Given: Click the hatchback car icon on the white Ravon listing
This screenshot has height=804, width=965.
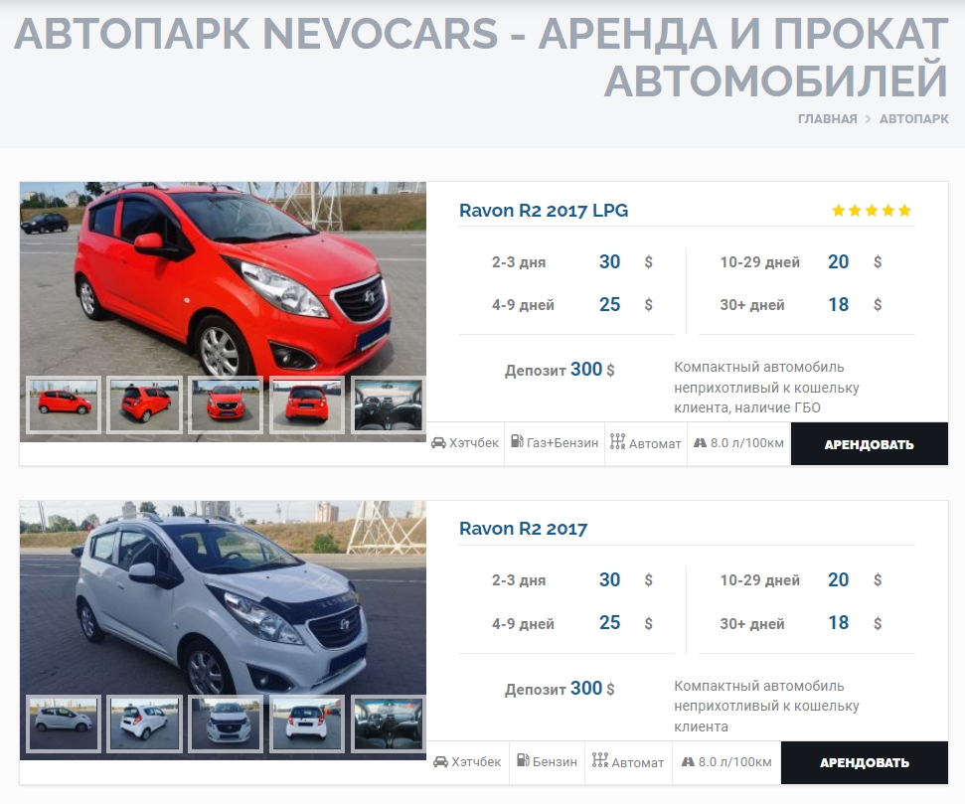Looking at the screenshot, I should coord(440,762).
